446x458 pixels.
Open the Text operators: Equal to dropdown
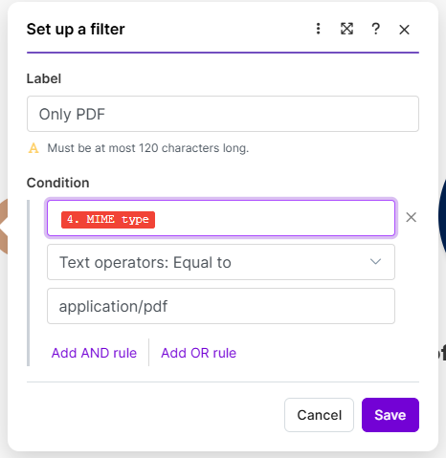tap(221, 262)
